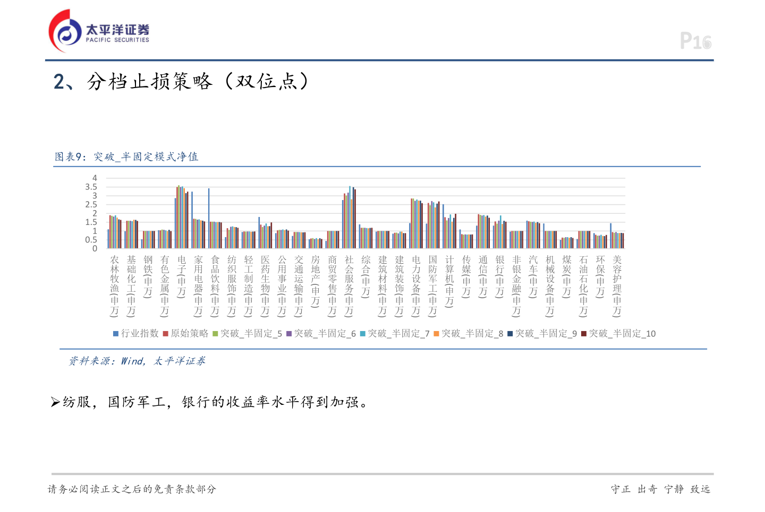Open the 图表9: 突破_半固定模式净值 title

pos(125,157)
